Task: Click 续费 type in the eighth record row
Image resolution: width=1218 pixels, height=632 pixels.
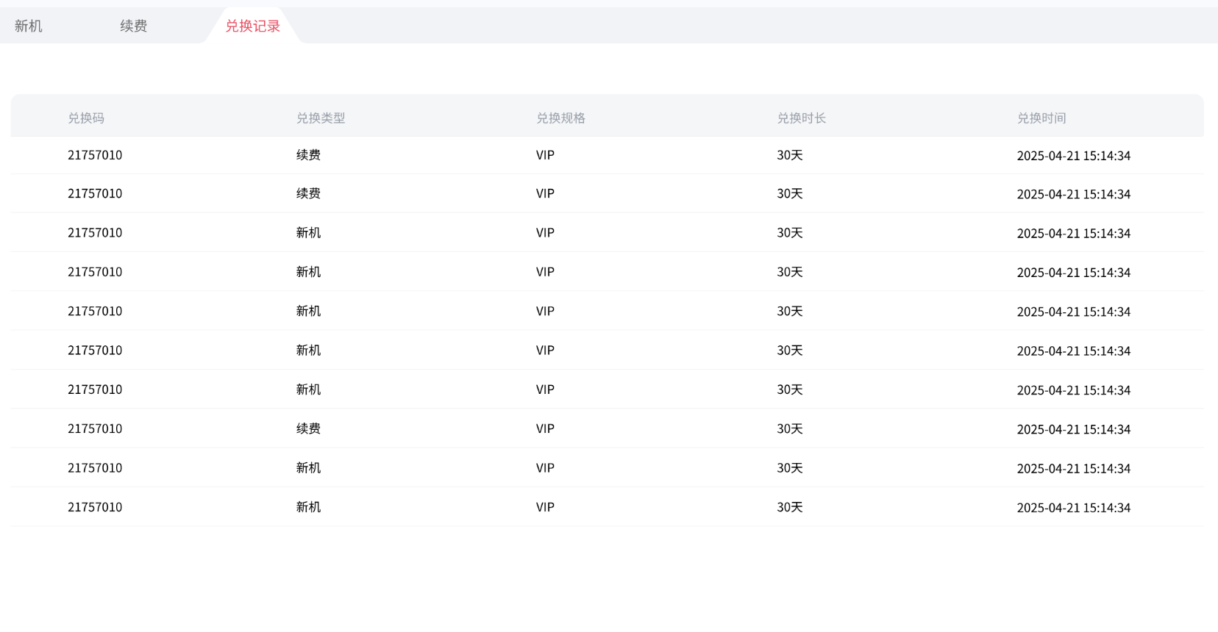Action: [x=308, y=429]
